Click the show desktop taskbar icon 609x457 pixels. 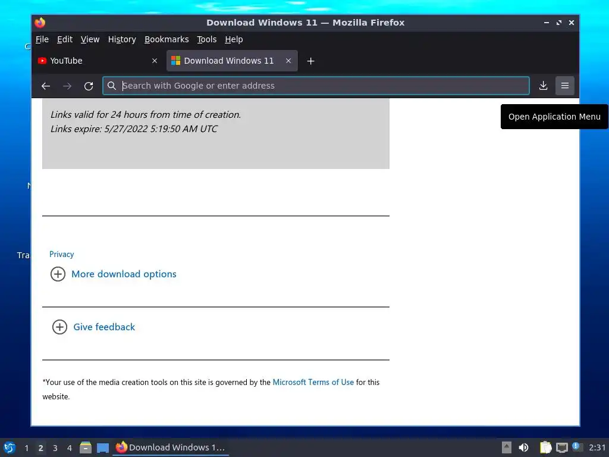click(x=103, y=447)
